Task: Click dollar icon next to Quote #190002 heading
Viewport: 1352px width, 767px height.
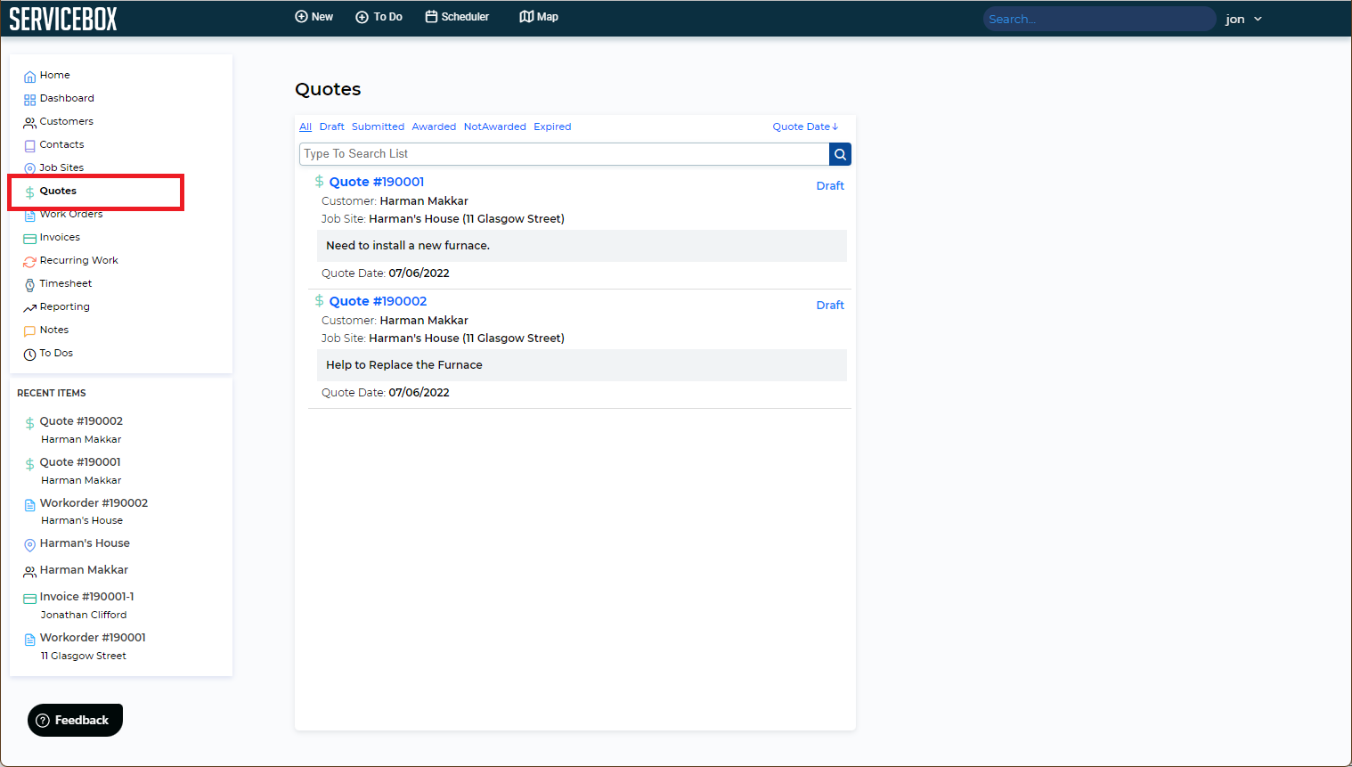Action: pos(319,300)
